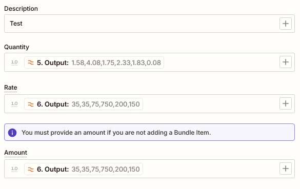
Task: Click orange formatter icon in Amount pill
Action: point(31,170)
